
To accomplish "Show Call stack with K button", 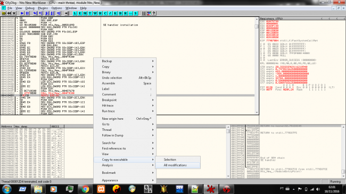I will pos(116,13).
